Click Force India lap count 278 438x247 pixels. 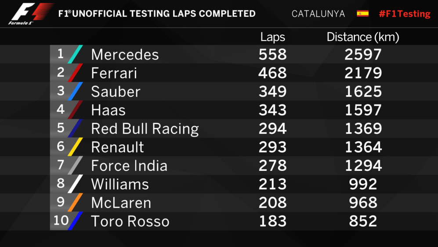(272, 166)
